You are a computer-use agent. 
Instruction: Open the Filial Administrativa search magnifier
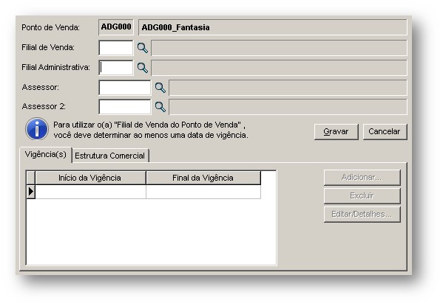tap(143, 68)
